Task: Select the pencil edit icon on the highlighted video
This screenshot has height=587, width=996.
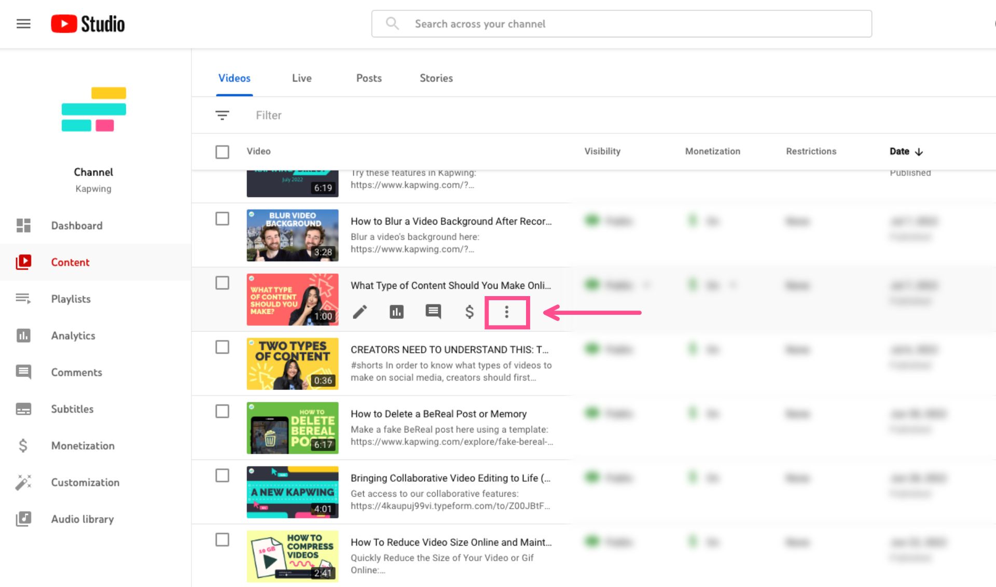Action: (360, 312)
